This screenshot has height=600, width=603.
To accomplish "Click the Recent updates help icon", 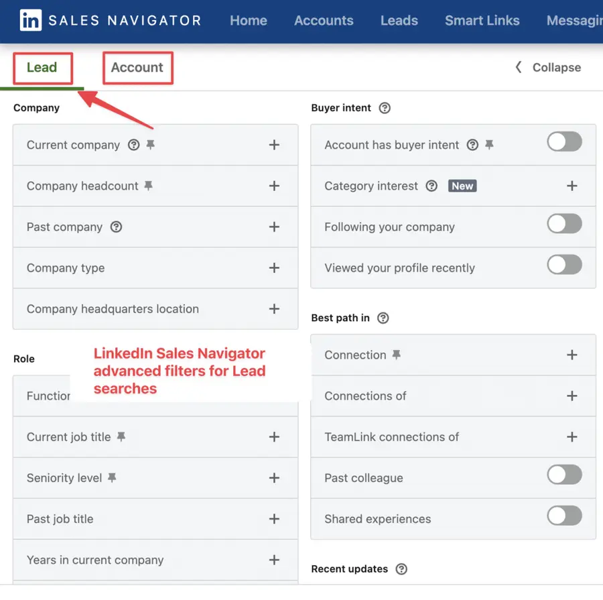I will tap(401, 569).
